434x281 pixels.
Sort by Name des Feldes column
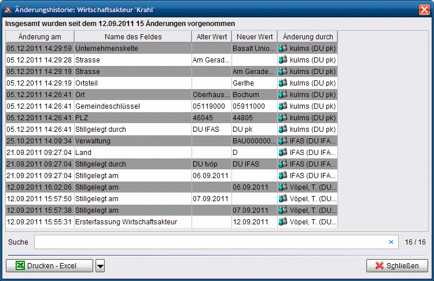tap(133, 37)
